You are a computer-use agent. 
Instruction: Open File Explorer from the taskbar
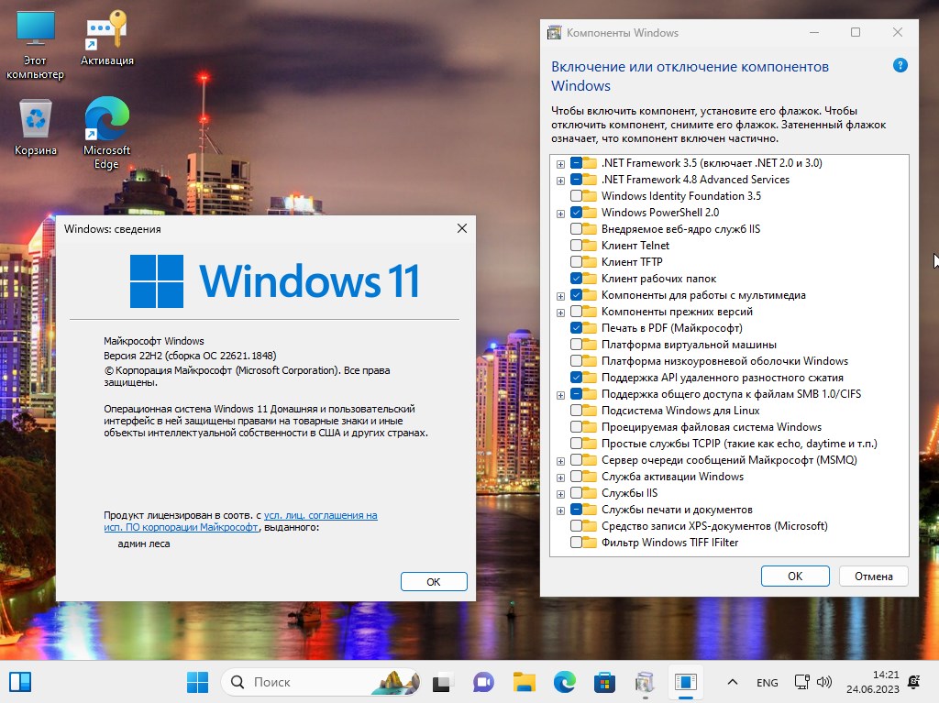pos(524,682)
